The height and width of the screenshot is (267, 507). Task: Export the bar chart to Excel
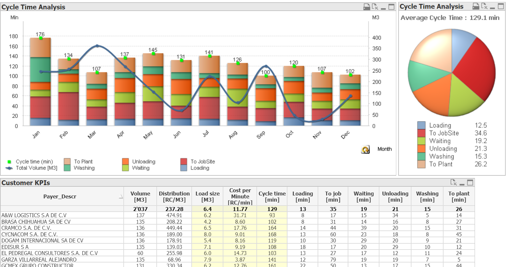(375, 7)
